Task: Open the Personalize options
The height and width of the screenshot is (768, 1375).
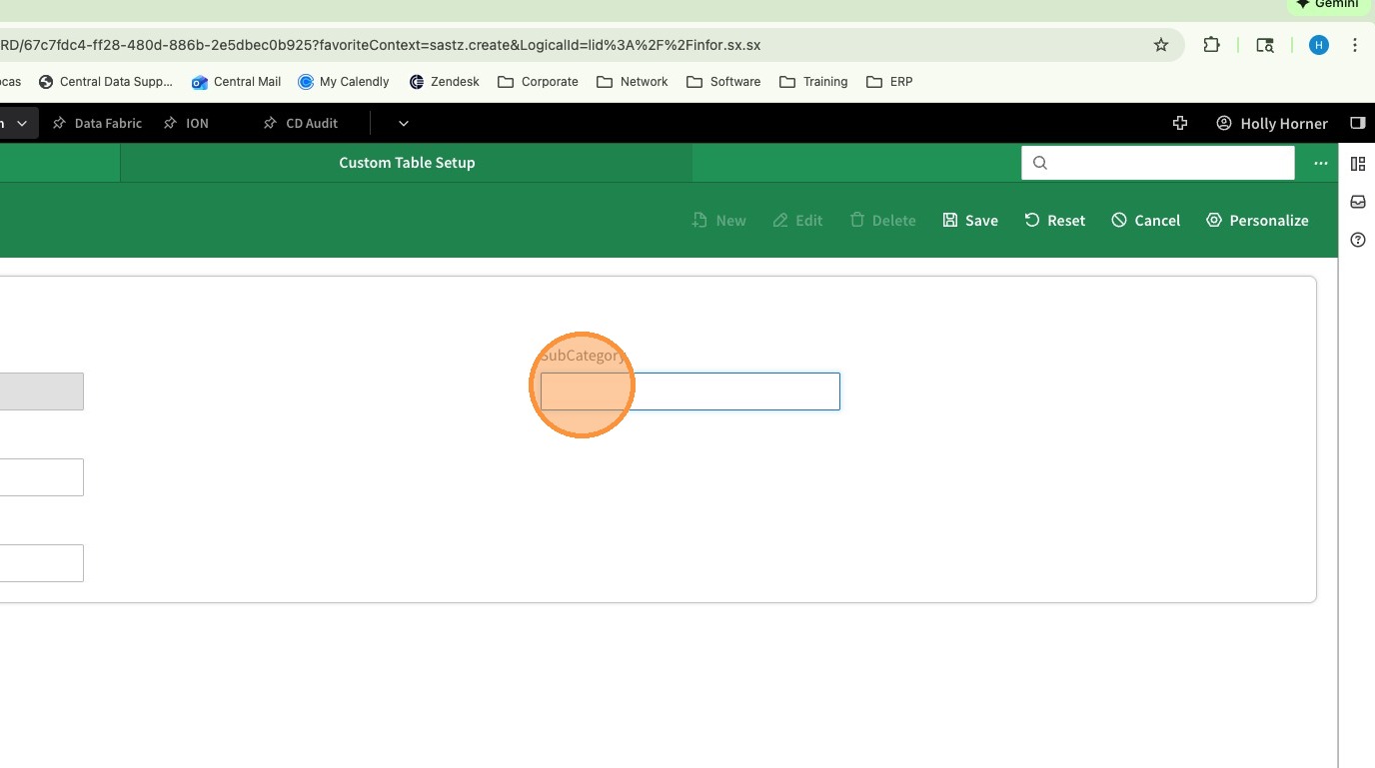Action: (x=1257, y=220)
